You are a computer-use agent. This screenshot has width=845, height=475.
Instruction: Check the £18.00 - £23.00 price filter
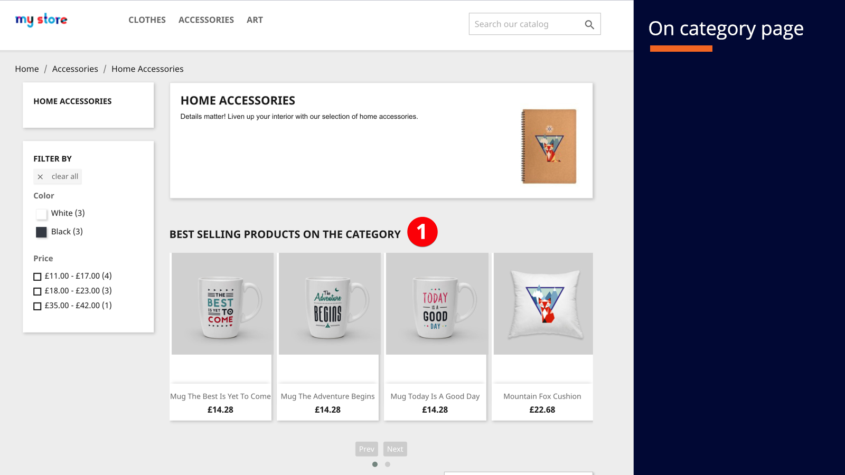coord(37,291)
